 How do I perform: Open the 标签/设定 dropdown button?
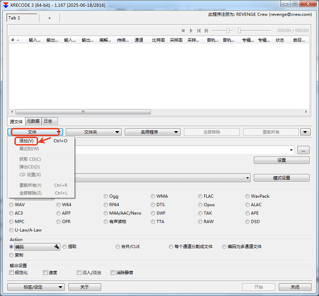click(36, 287)
